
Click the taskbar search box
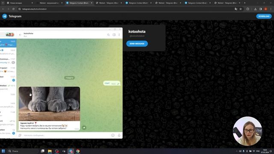click(23, 151)
